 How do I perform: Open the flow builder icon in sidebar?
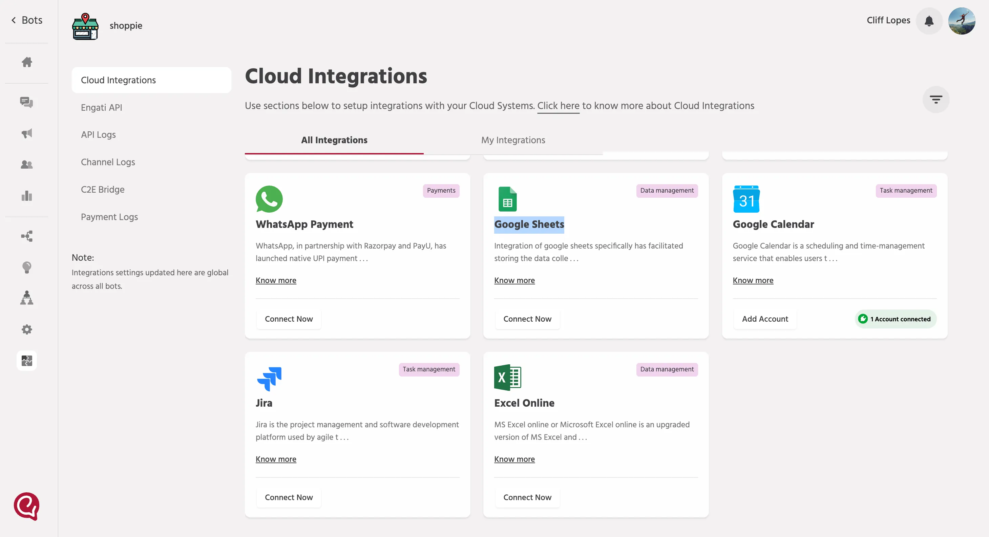(26, 236)
